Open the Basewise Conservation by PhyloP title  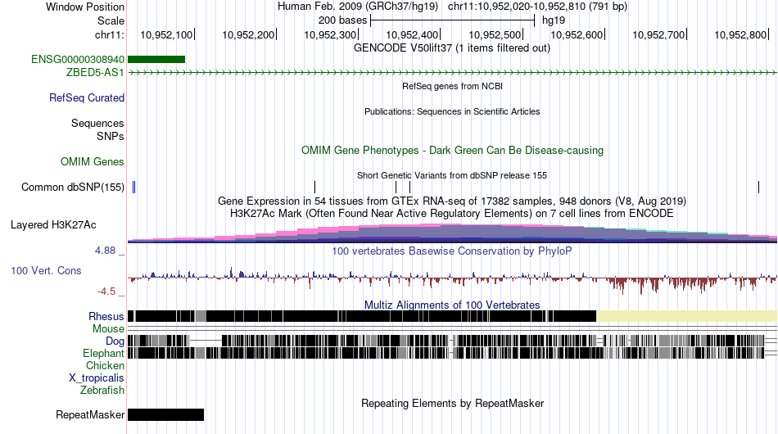pyautogui.click(x=452, y=251)
